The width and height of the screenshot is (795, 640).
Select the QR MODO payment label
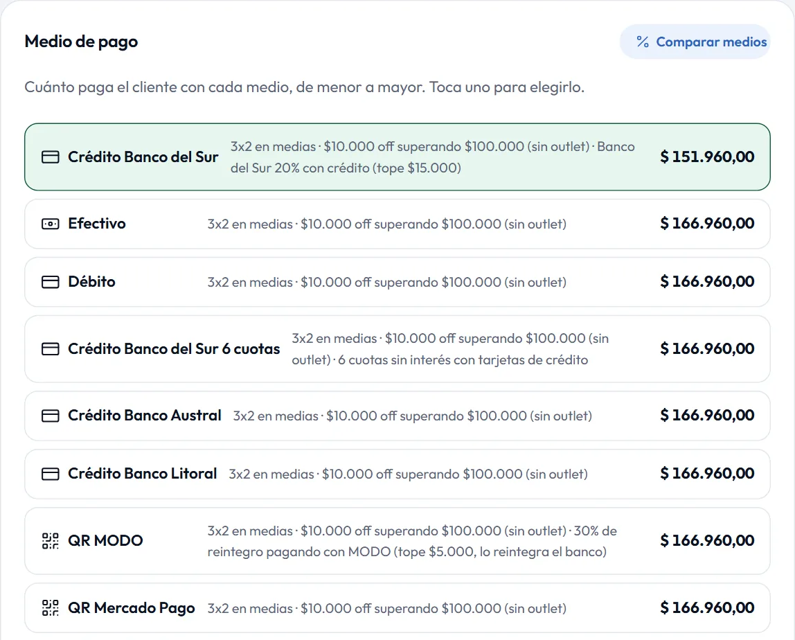click(105, 540)
